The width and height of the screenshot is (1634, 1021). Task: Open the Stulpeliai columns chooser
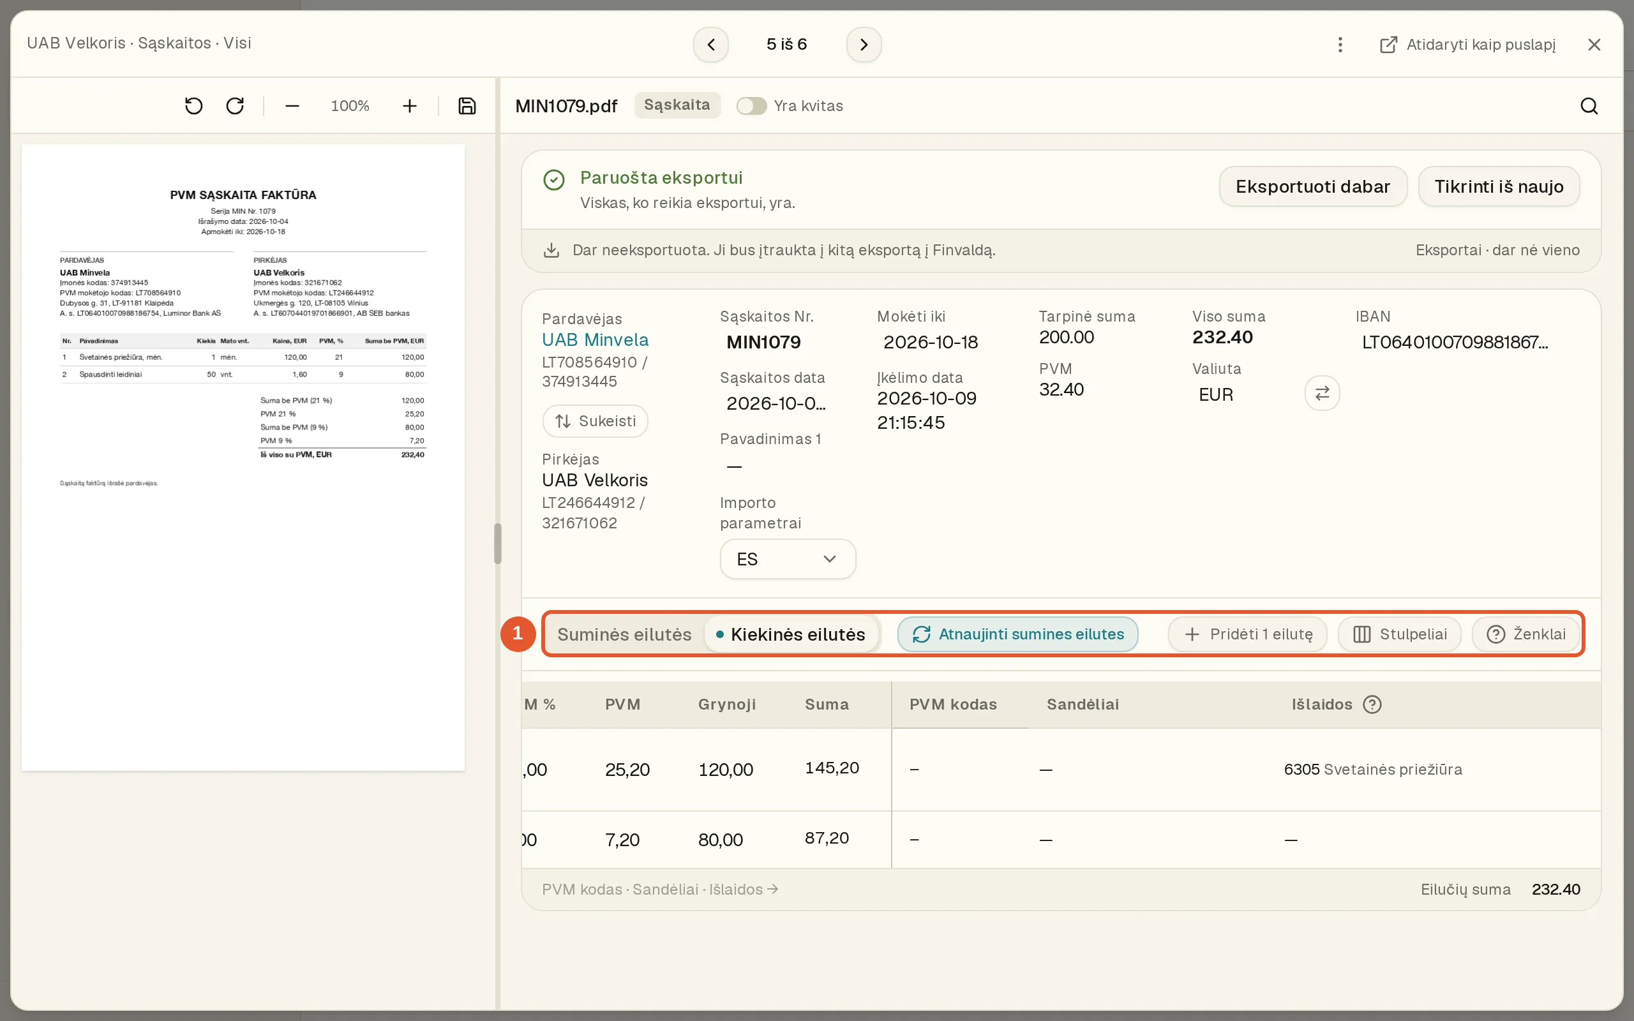1400,634
